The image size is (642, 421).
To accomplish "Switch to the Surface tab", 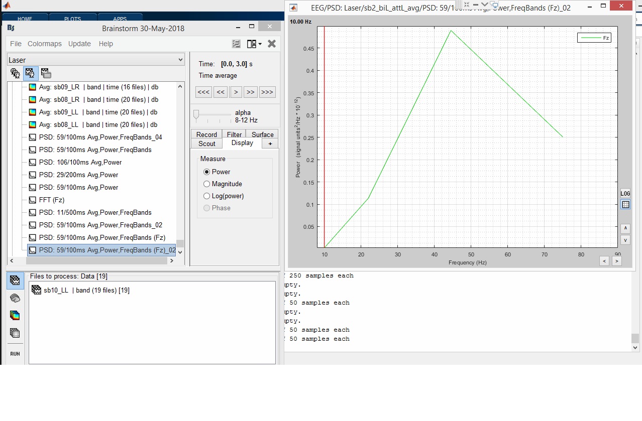I will point(262,134).
